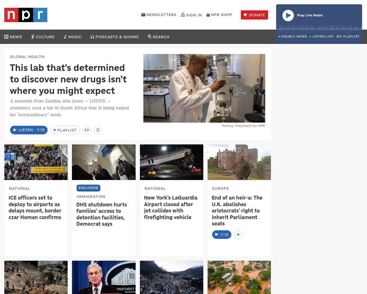The image size is (367, 294).
Task: Read LaGuardia Airport closed headline
Action: 171,207
